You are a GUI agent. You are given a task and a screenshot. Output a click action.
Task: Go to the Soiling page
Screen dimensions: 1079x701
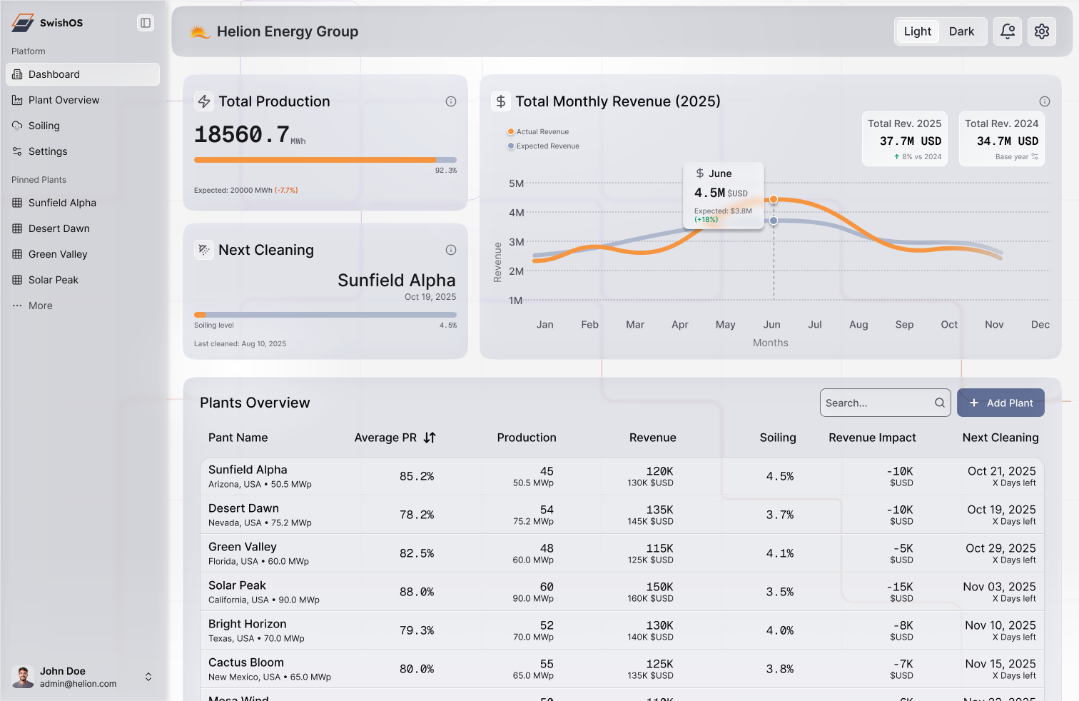point(44,126)
